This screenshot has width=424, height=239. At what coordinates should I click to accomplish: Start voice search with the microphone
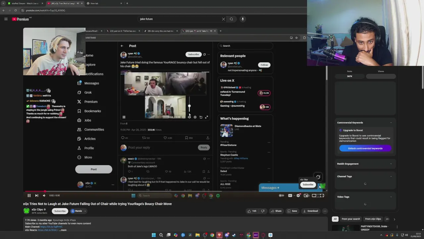coord(243,19)
